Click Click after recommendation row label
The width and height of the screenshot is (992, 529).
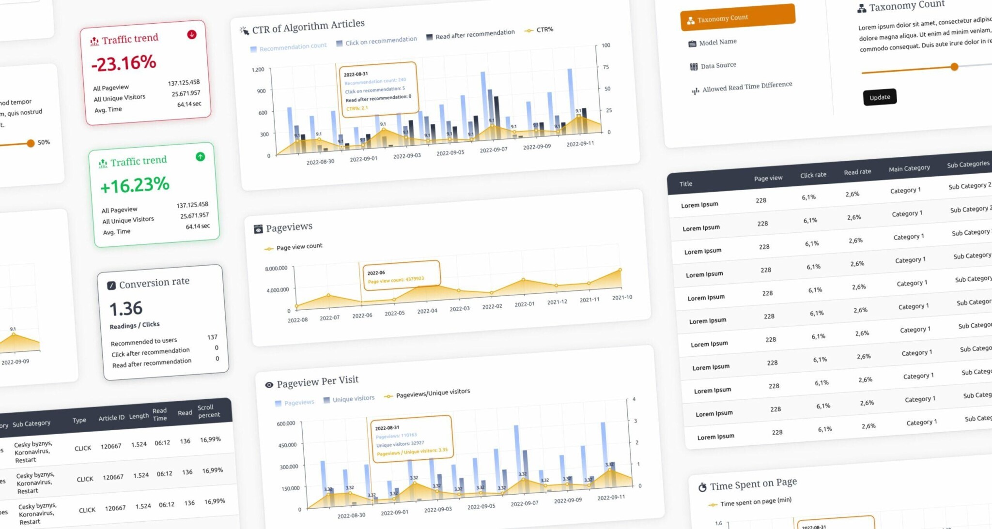tap(150, 352)
